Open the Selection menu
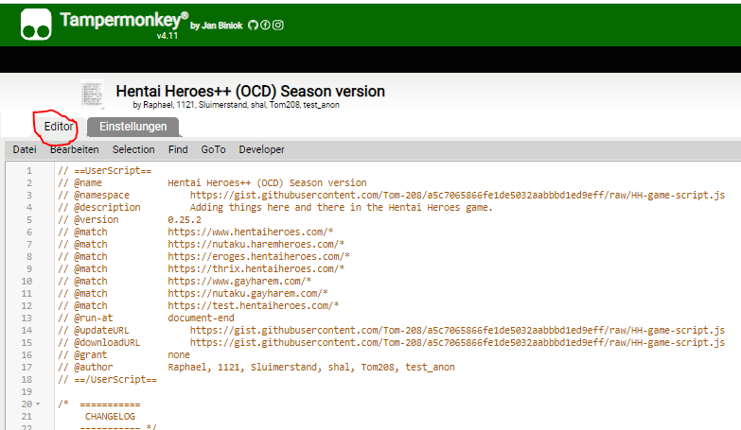This screenshot has width=741, height=430. (133, 149)
